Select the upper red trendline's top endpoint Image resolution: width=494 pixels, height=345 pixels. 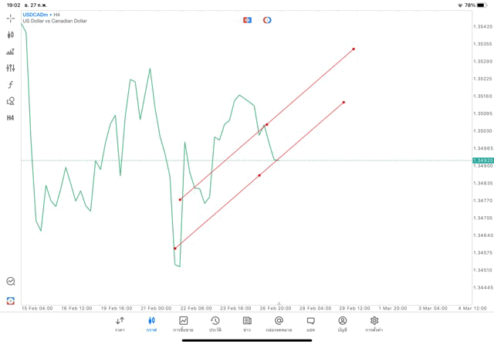(354, 49)
